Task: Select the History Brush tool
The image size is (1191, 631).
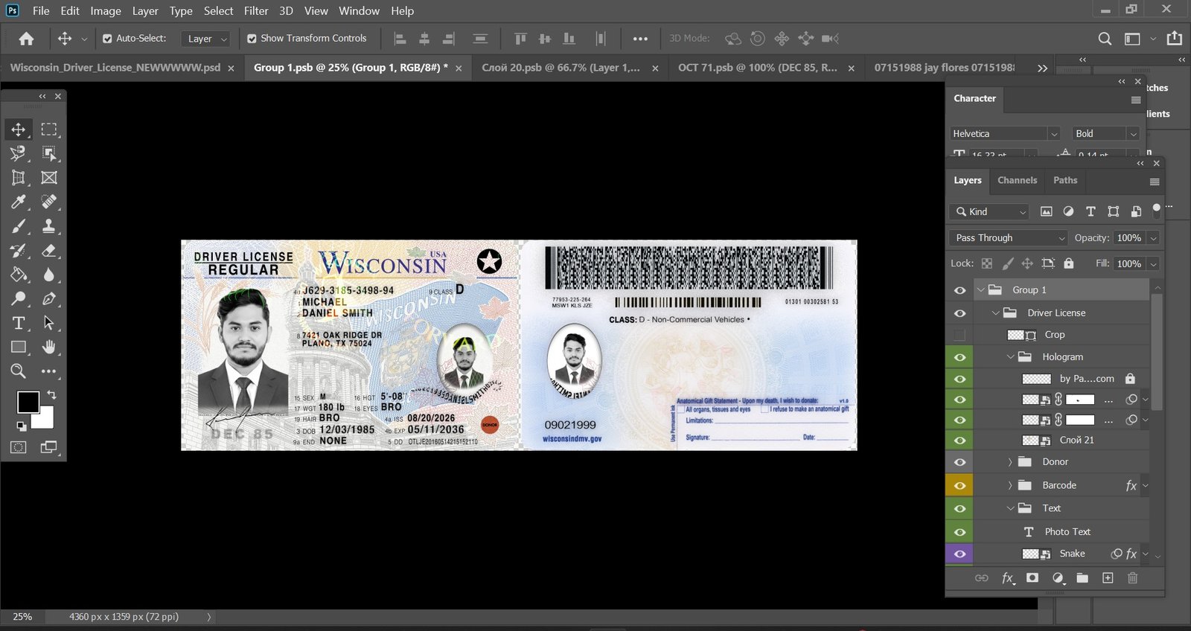Action: coord(18,251)
